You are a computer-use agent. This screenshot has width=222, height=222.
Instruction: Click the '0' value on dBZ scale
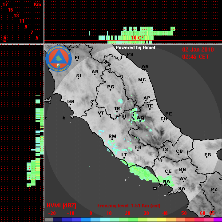[x=91, y=213]
